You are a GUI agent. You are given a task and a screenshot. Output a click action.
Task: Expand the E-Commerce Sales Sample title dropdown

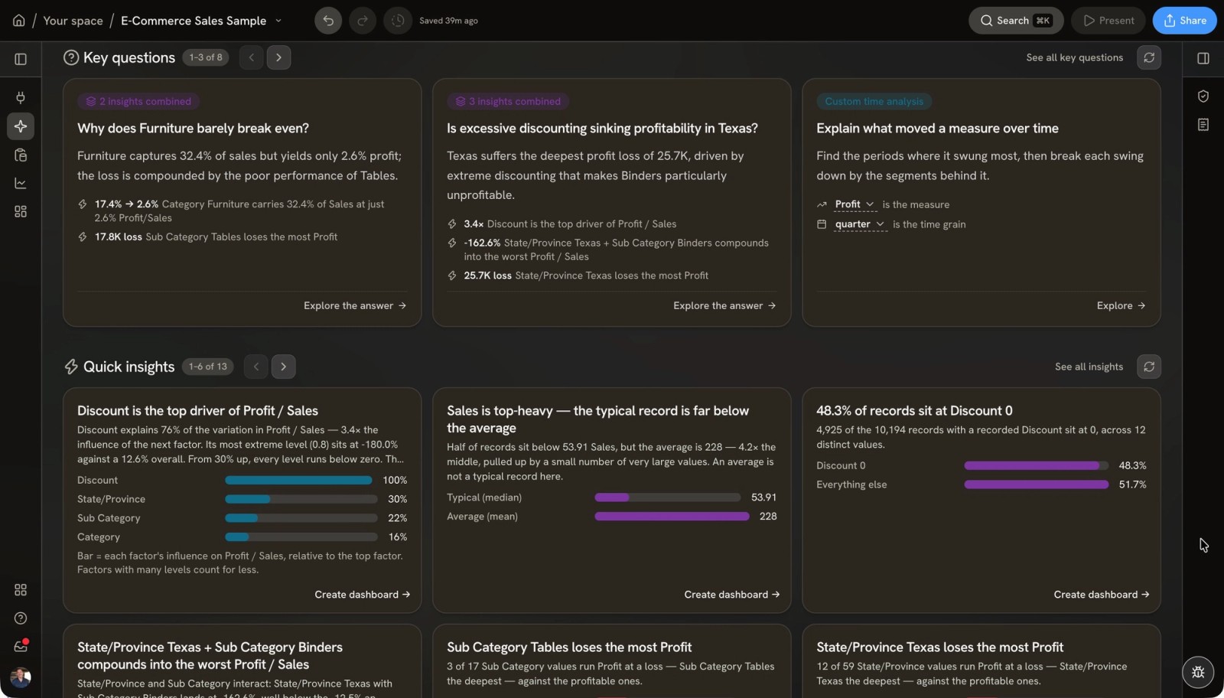pos(278,21)
